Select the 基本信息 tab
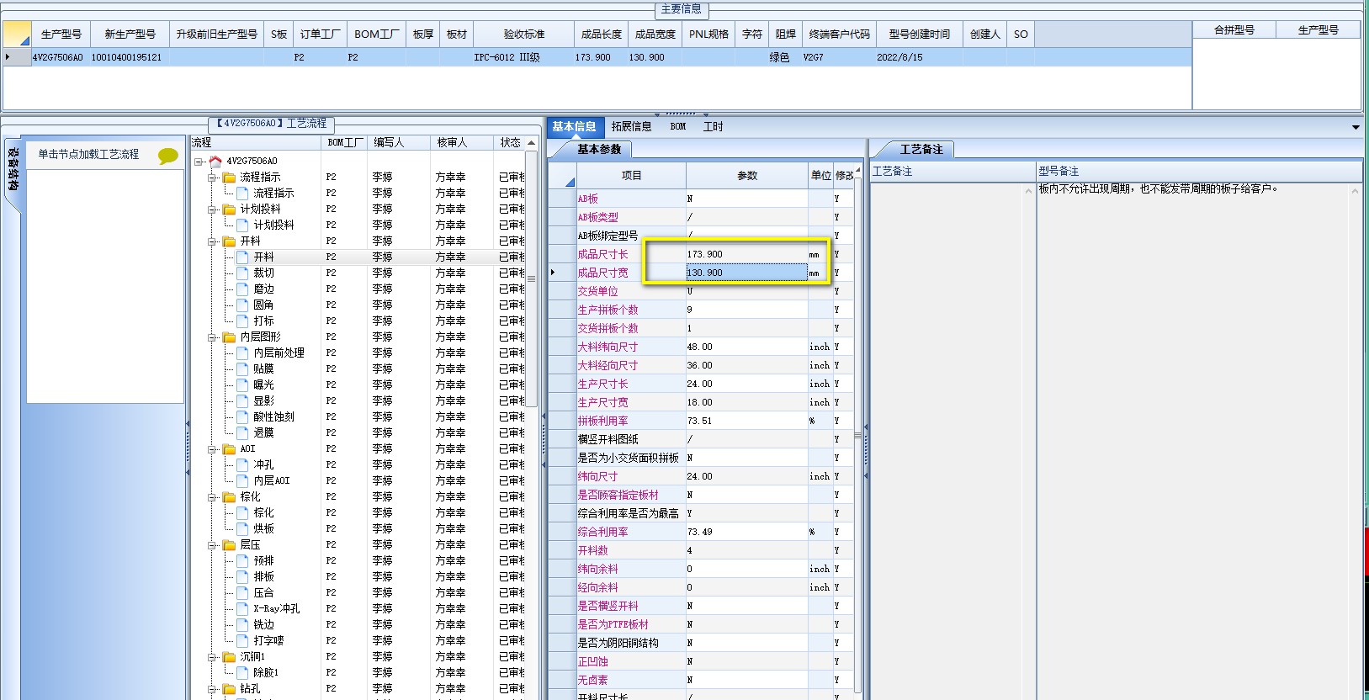This screenshot has width=1369, height=700. pyautogui.click(x=574, y=126)
